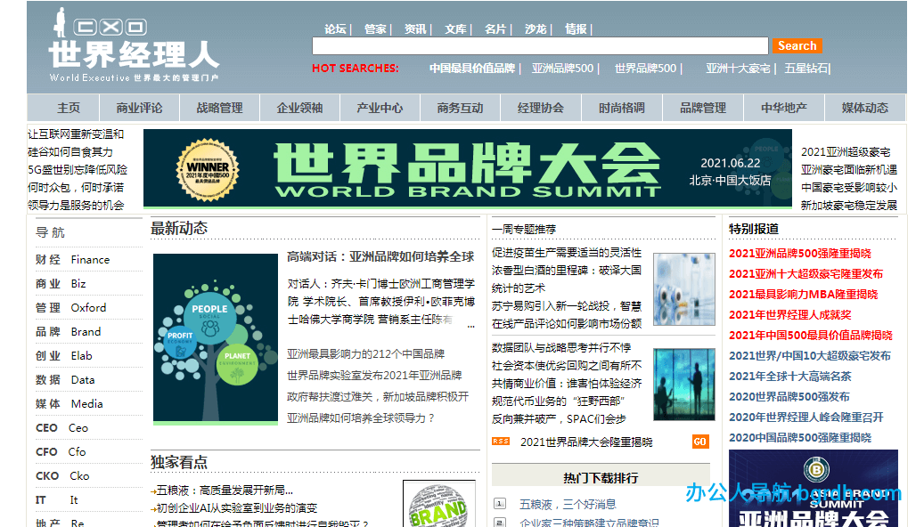
Task: Click the rank 1 download list icon
Action: coord(500,504)
